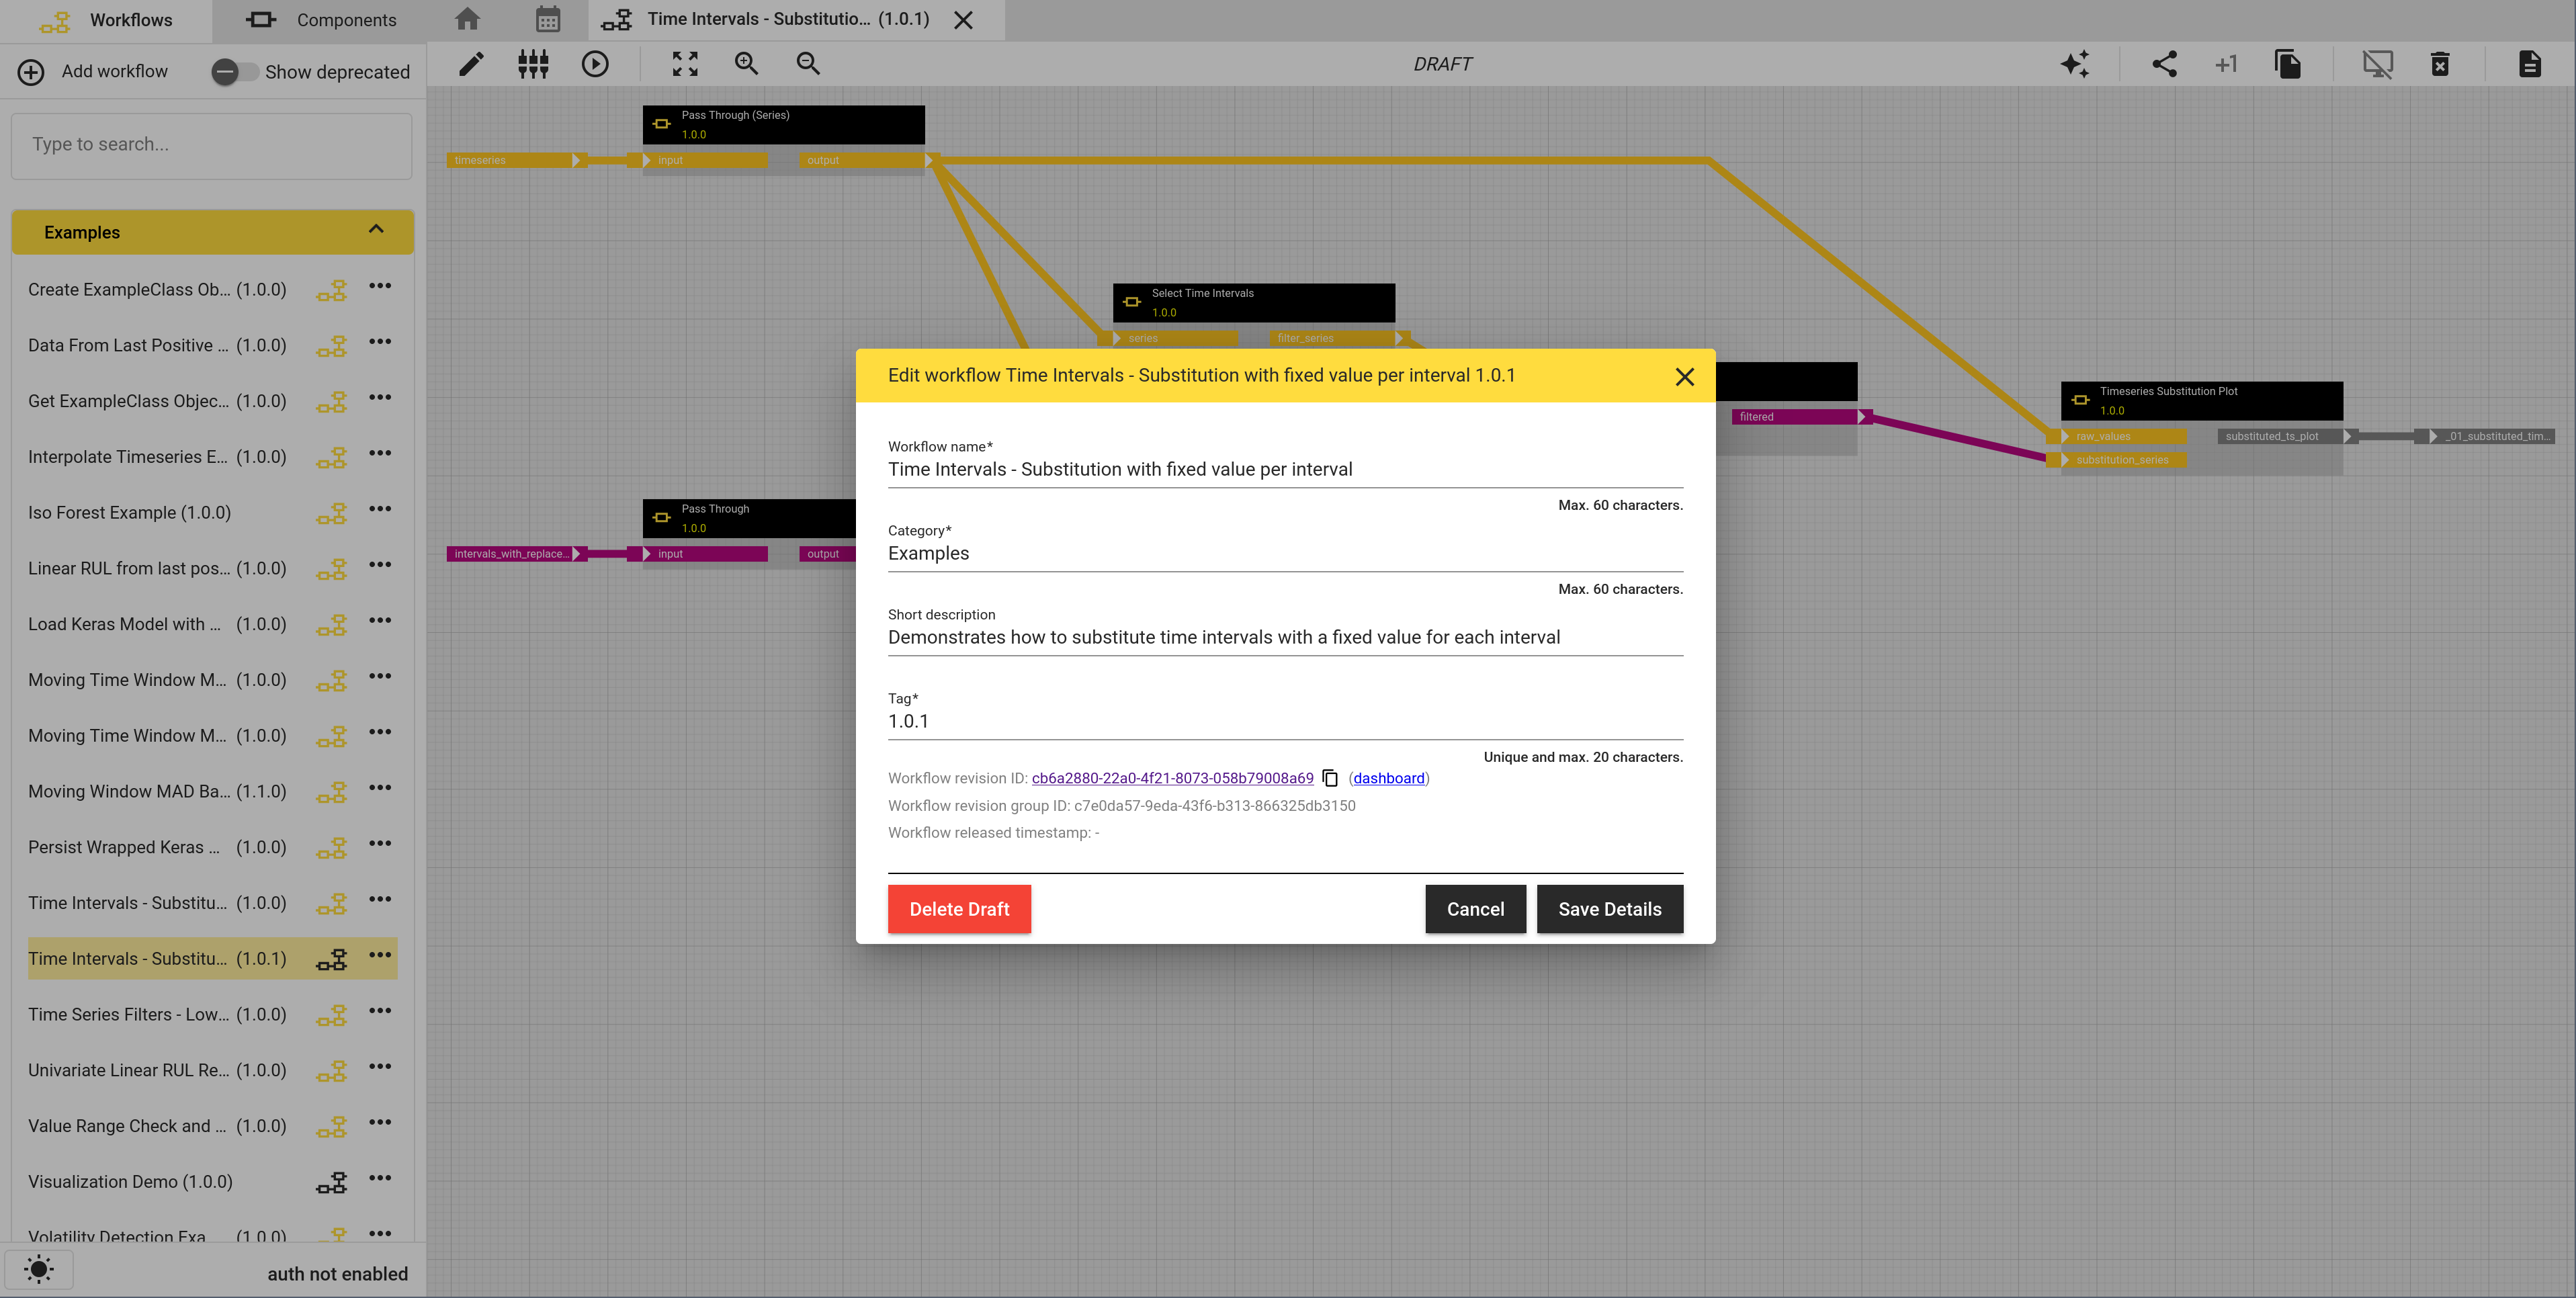Open options menu for Visualization Demo
This screenshot has height=1298, width=2576.
point(380,1178)
